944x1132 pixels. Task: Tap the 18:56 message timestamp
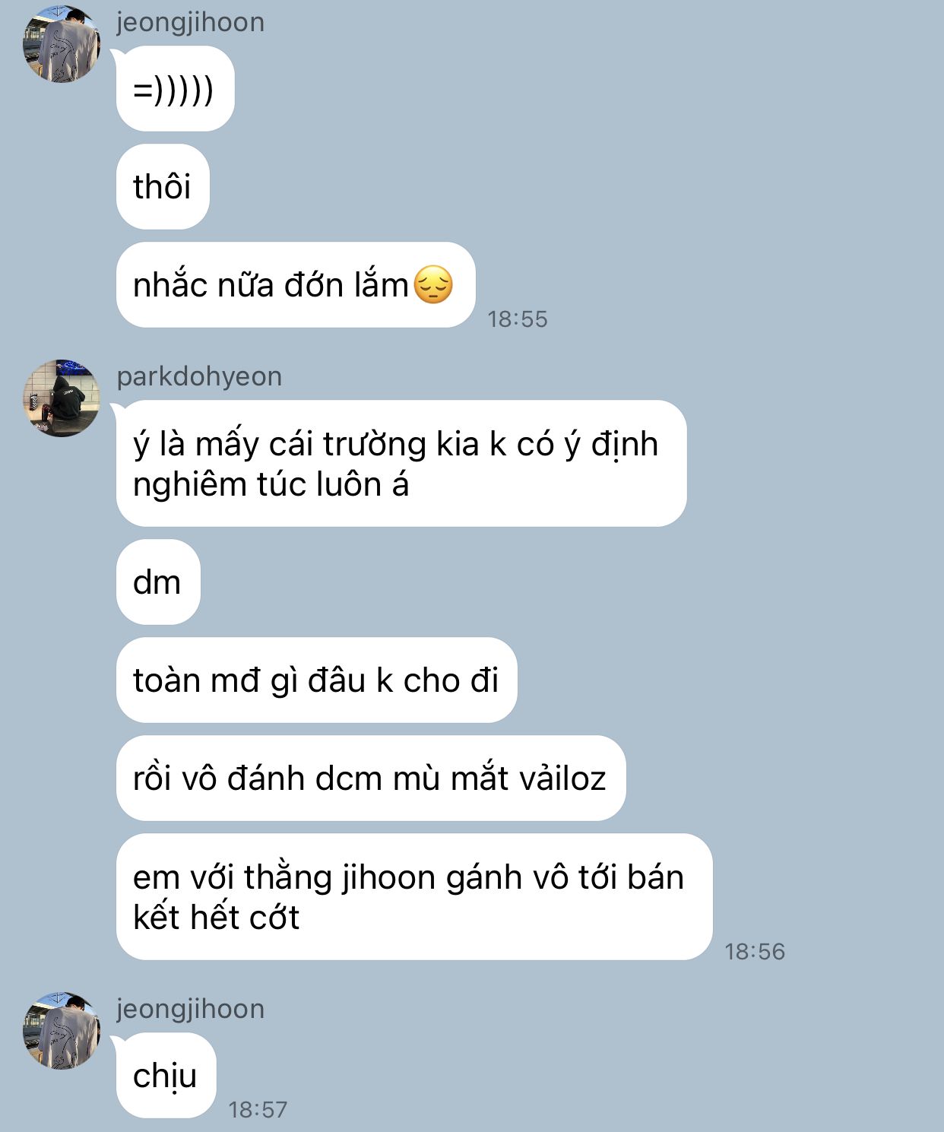click(755, 952)
